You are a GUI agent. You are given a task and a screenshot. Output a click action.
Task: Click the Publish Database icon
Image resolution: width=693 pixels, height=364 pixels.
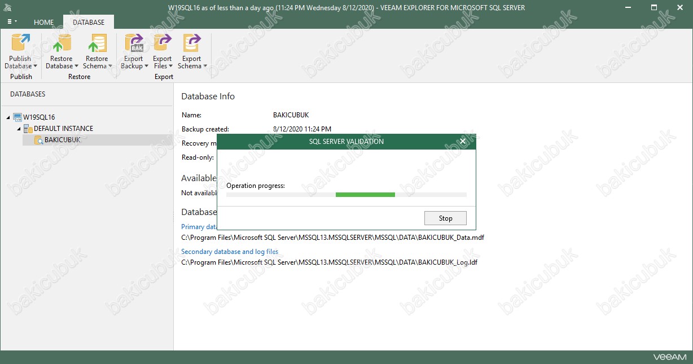point(21,43)
